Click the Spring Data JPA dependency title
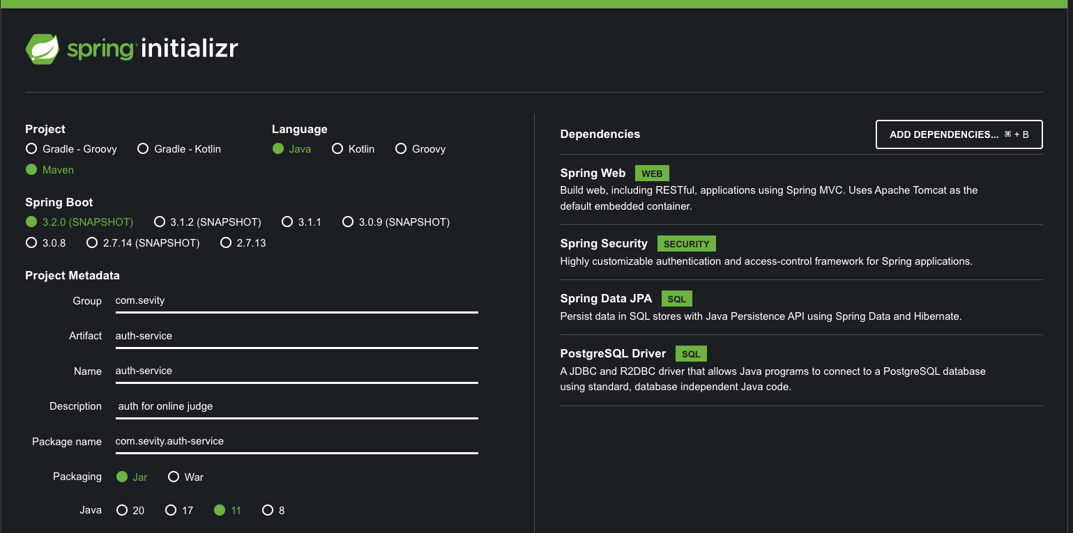Viewport: 1073px width, 533px height. tap(606, 299)
